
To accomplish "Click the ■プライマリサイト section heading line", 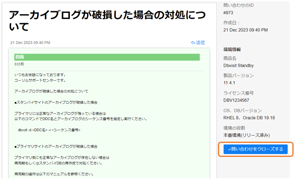I will coord(56,146).
